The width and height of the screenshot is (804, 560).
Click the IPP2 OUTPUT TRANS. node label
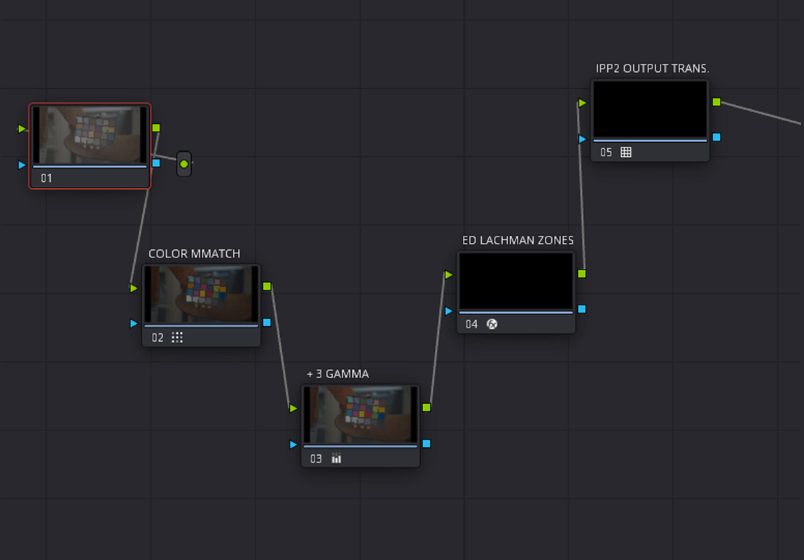click(x=652, y=68)
